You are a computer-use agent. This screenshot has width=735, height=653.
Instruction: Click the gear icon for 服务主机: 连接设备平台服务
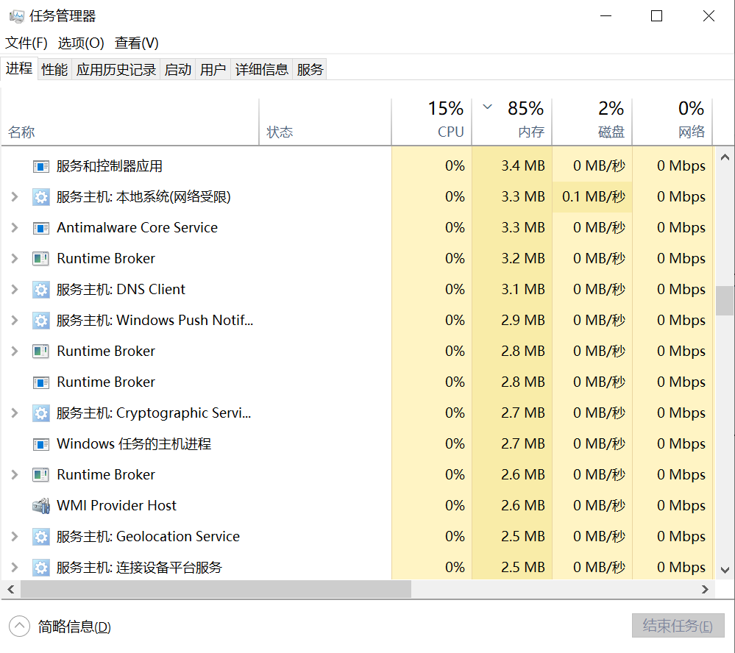pos(40,568)
